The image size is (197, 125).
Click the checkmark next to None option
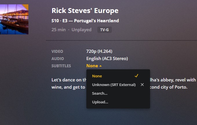[136, 76]
